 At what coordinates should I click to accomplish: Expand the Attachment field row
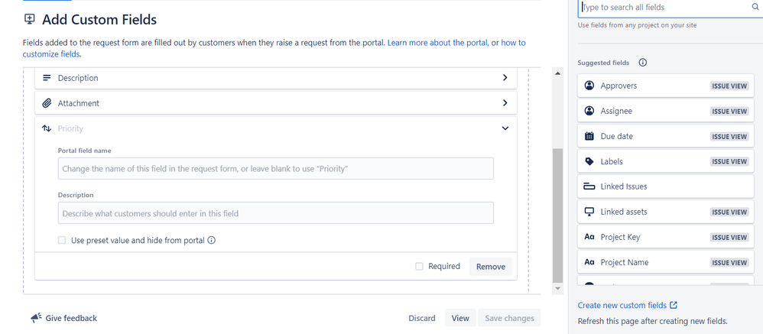tap(505, 103)
